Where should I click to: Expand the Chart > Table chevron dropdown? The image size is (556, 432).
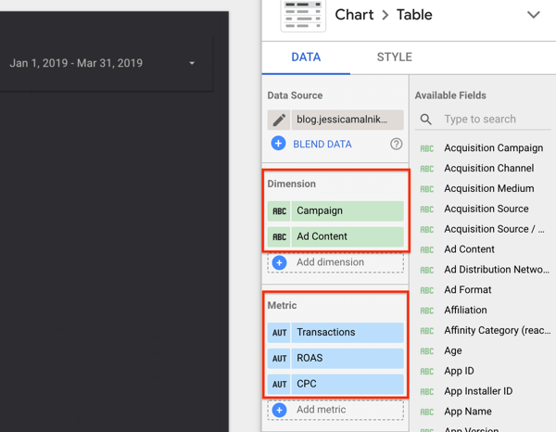tap(534, 15)
